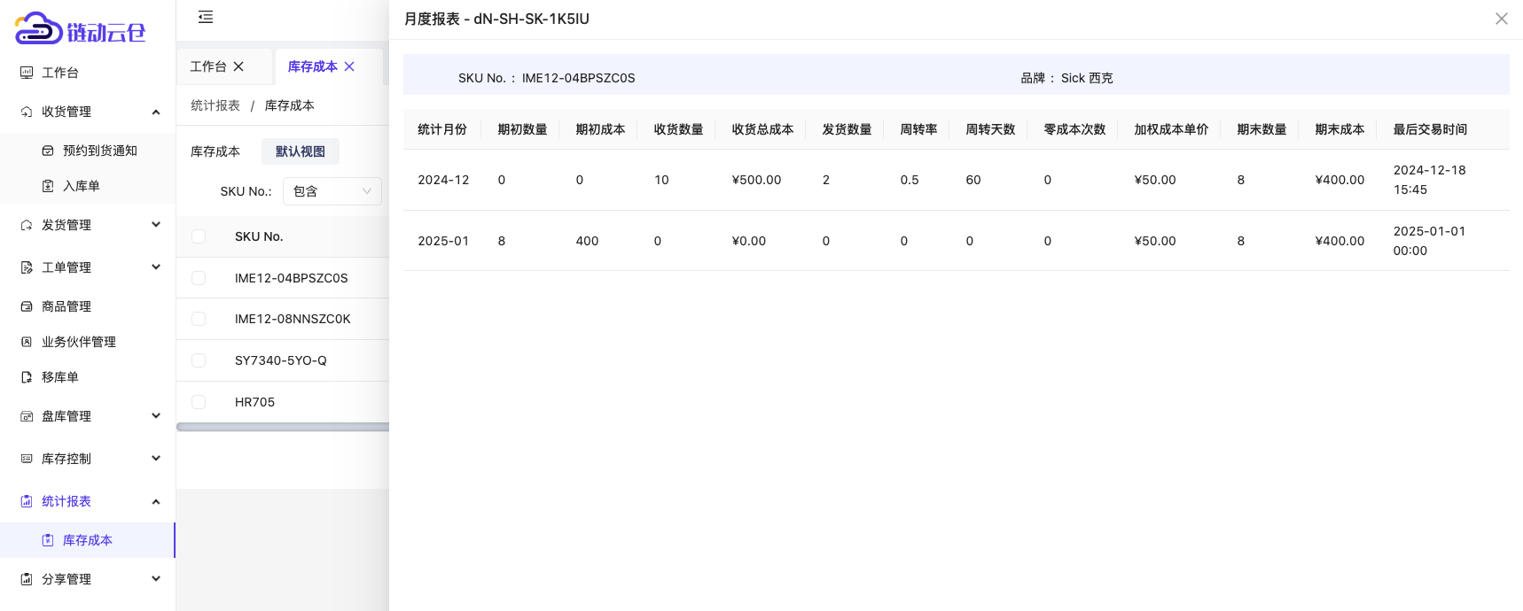Viewport: 1523px width, 611px height.
Task: Click the HR705 row in SKU list
Action: (283, 402)
